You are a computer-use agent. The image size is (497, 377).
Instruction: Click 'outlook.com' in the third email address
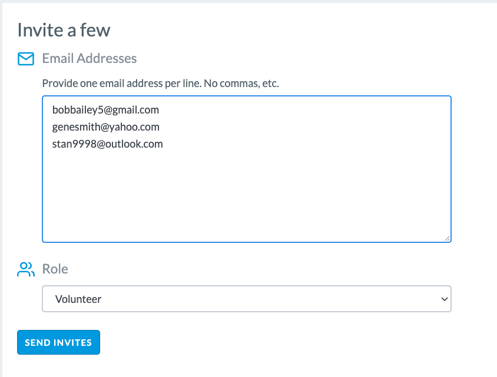tap(134, 144)
